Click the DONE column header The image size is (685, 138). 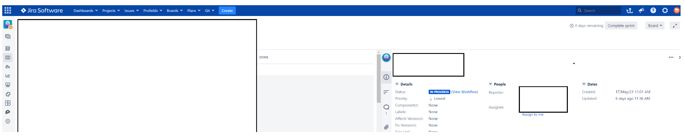(x=264, y=57)
